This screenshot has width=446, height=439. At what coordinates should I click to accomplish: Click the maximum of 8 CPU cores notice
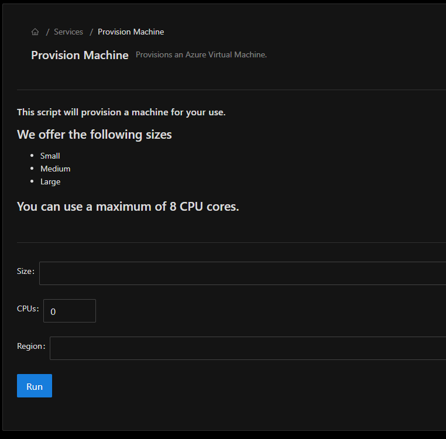128,207
